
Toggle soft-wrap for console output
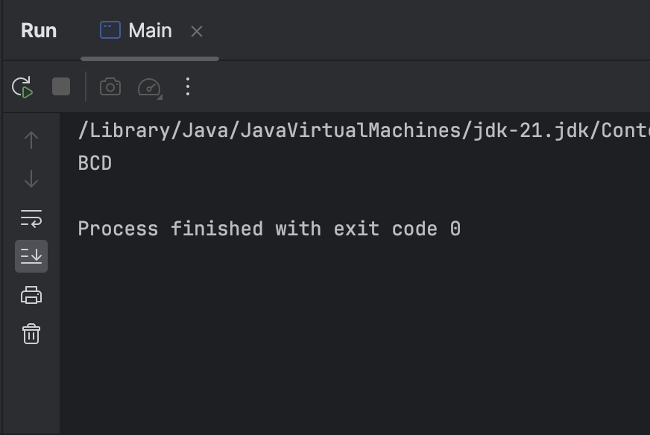point(31,218)
